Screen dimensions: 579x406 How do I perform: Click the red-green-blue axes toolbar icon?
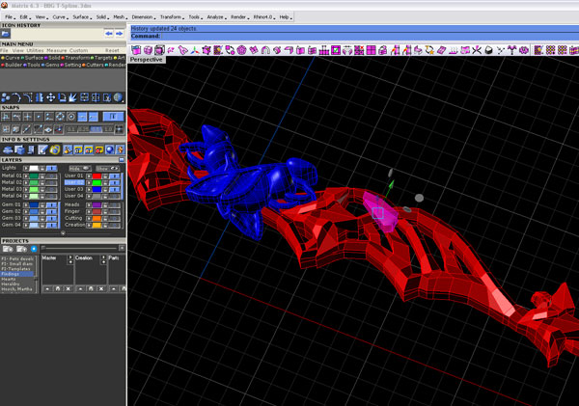coord(195,50)
